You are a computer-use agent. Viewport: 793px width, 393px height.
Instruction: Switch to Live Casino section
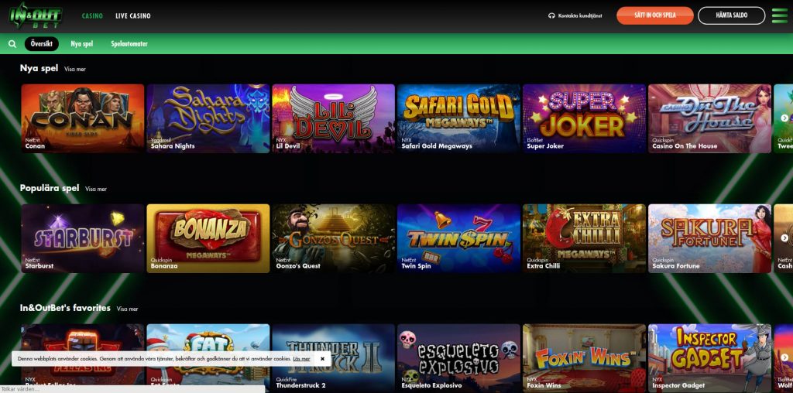(x=133, y=15)
